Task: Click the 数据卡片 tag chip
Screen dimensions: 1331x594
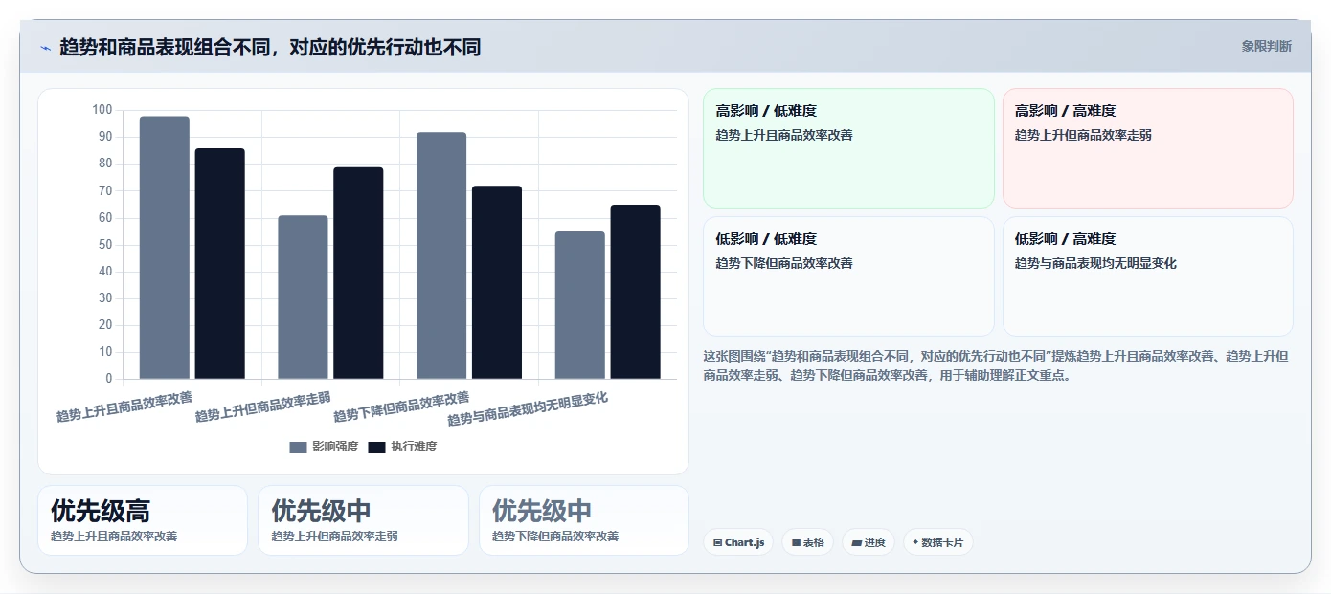Action: coord(937,542)
